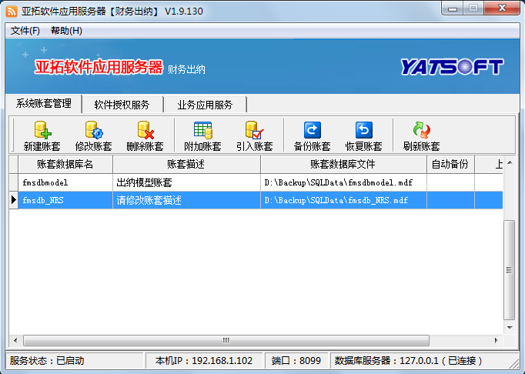
Task: Select the 系统账套管理 tab
Action: tap(43, 104)
